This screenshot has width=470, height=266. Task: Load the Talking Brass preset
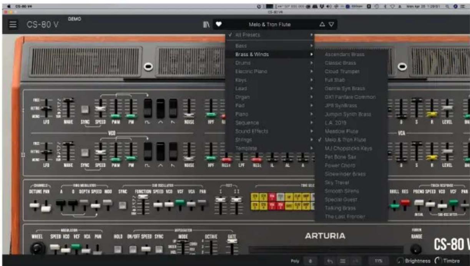(x=351, y=208)
